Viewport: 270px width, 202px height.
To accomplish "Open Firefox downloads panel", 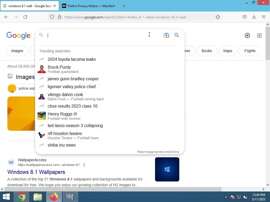I will point(254,17).
